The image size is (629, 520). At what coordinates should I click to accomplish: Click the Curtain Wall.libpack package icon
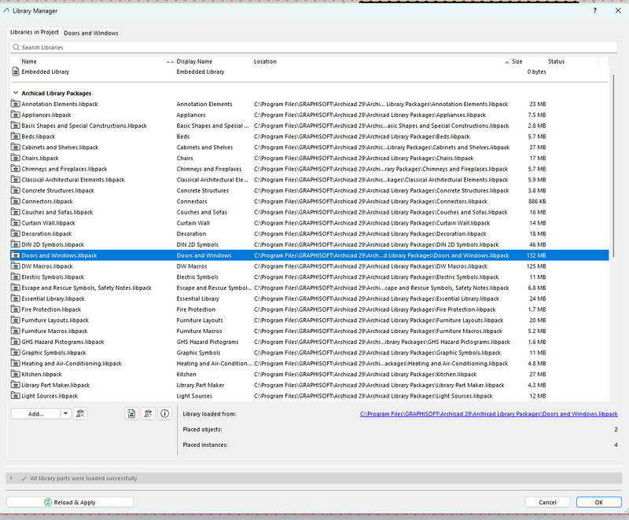coord(16,223)
